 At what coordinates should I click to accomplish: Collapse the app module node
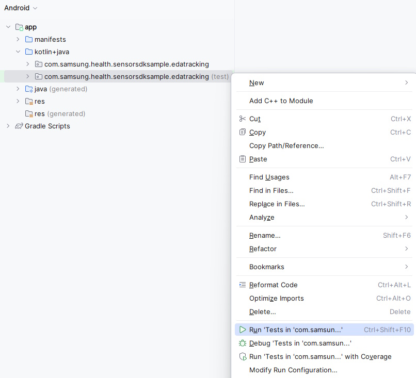pos(8,27)
